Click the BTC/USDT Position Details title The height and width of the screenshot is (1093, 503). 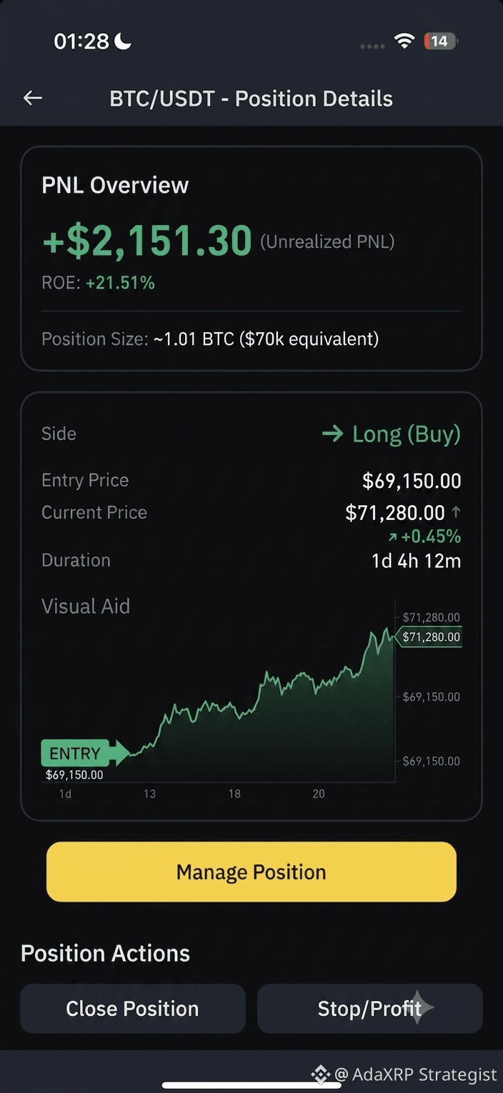tap(251, 99)
